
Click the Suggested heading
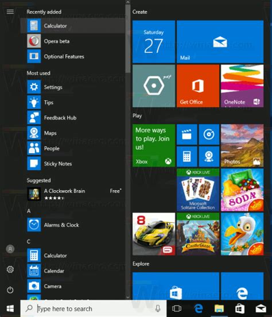(38, 180)
